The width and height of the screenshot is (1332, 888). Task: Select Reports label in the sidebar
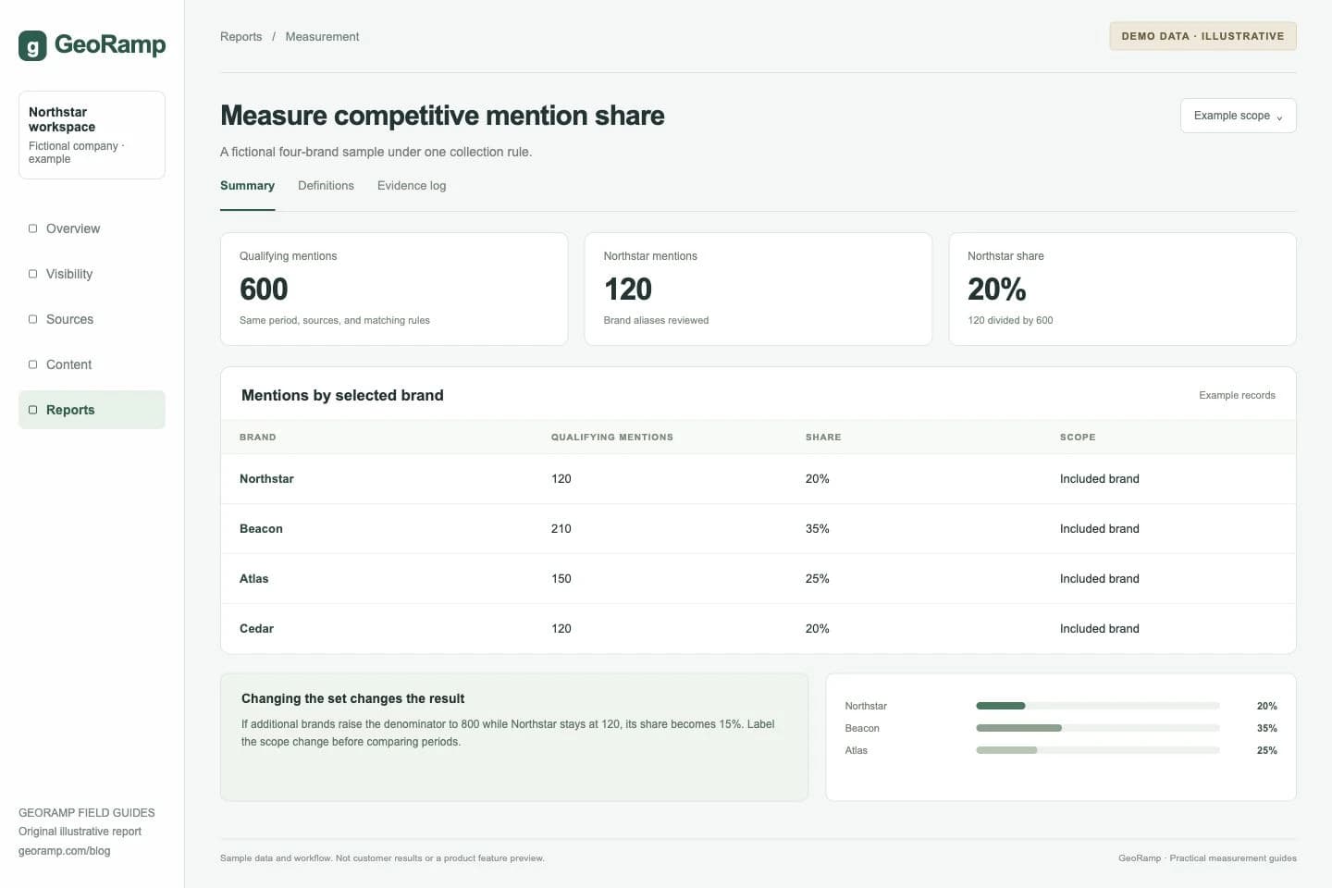point(70,410)
